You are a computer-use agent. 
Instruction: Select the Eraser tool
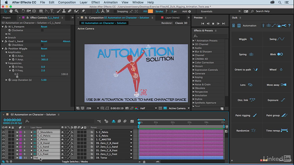pos(69,11)
